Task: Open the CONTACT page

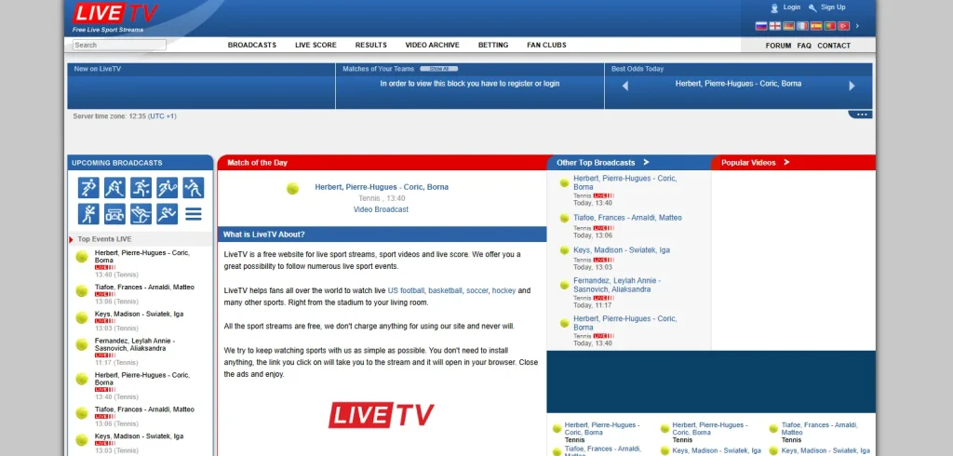Action: tap(834, 46)
